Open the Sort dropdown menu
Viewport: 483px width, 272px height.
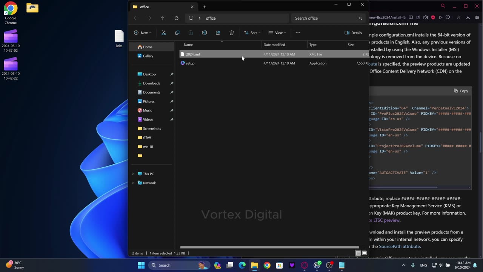click(x=252, y=33)
